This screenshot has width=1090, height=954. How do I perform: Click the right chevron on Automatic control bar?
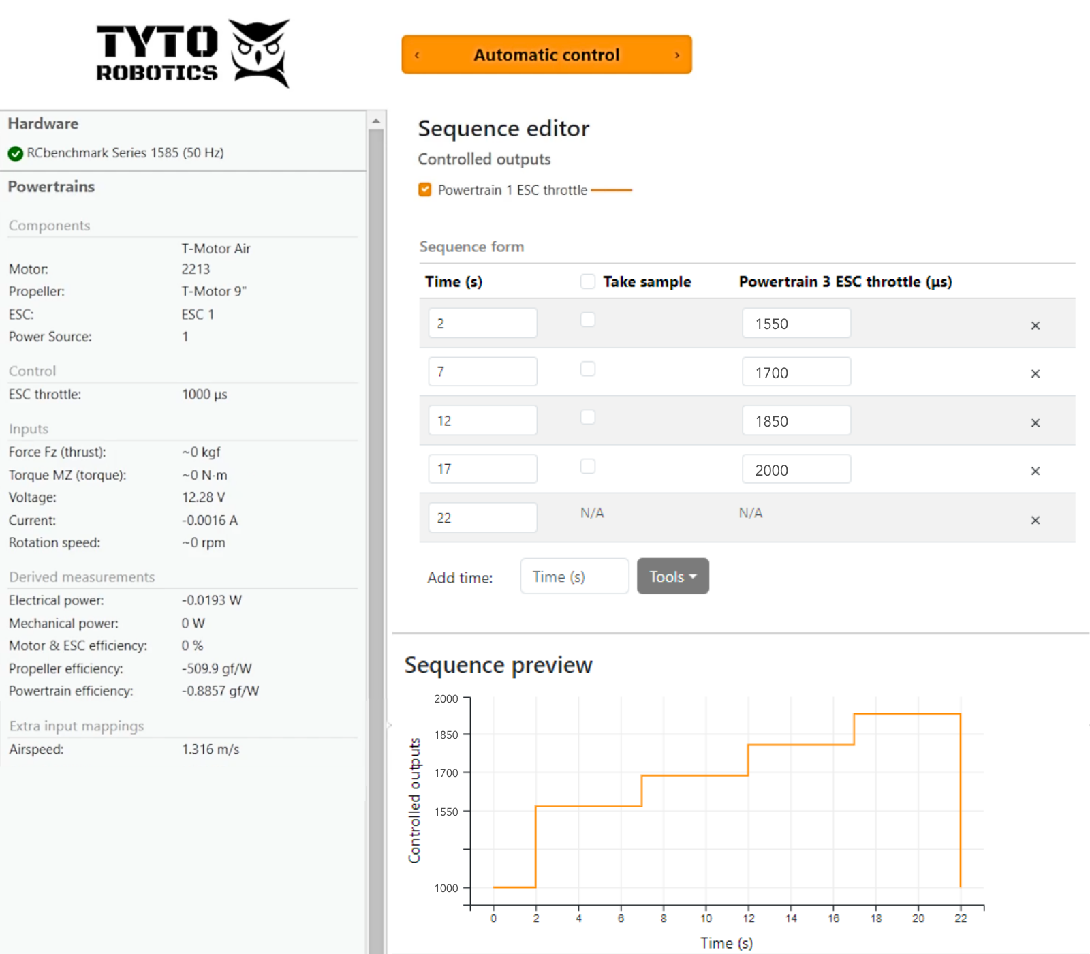point(677,55)
